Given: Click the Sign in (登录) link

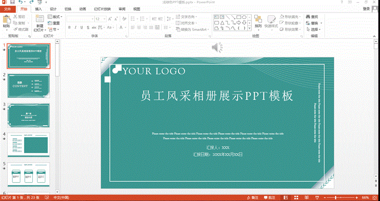Looking at the screenshot, I should pyautogui.click(x=366, y=9).
